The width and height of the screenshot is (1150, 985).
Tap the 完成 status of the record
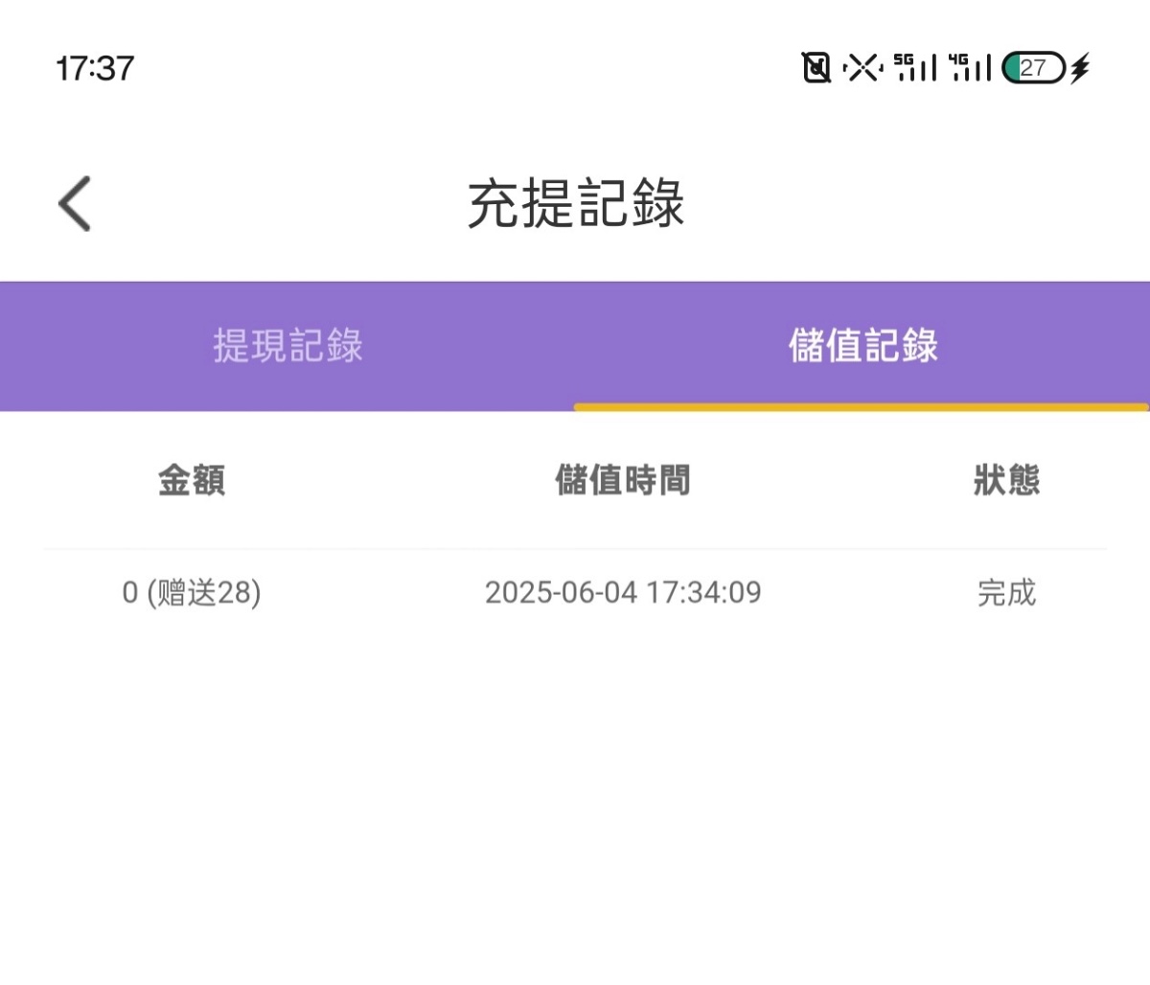[x=1006, y=593]
